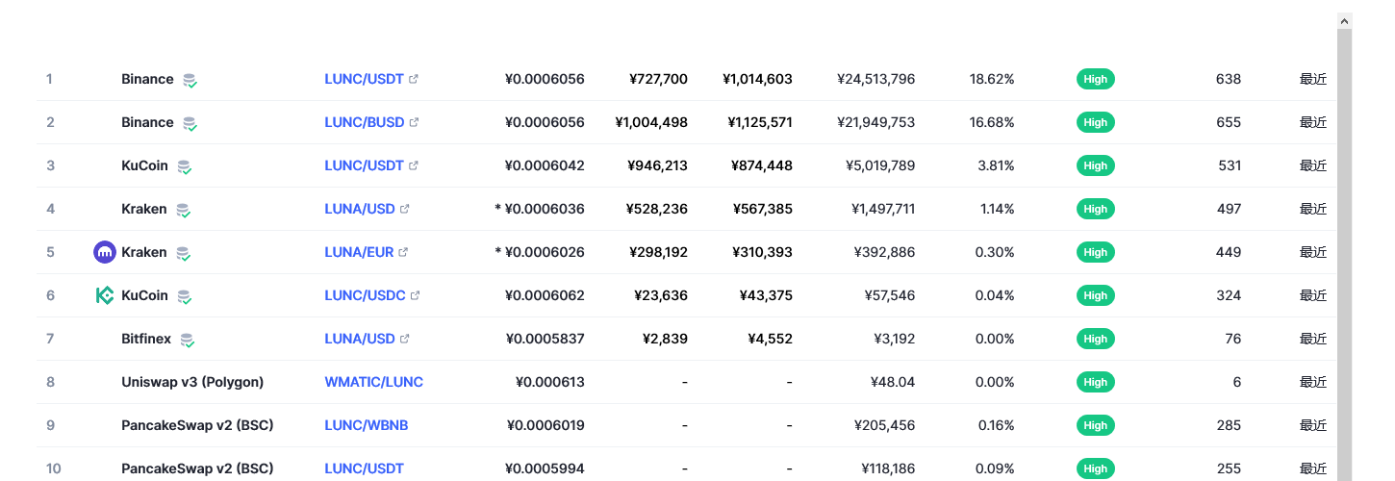This screenshot has width=1395, height=481.
Task: Open the LUNC/WBNB pair link
Action: pyautogui.click(x=367, y=425)
